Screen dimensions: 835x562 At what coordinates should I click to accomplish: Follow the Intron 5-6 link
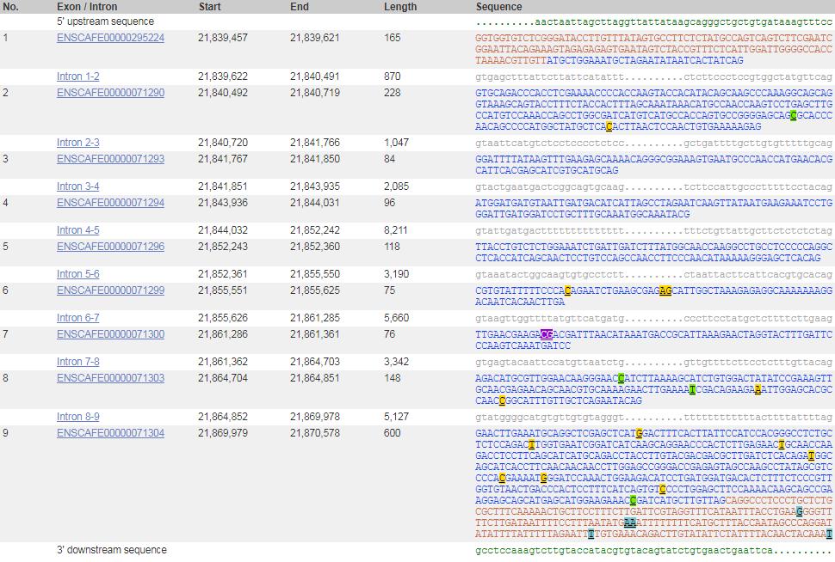[77, 274]
